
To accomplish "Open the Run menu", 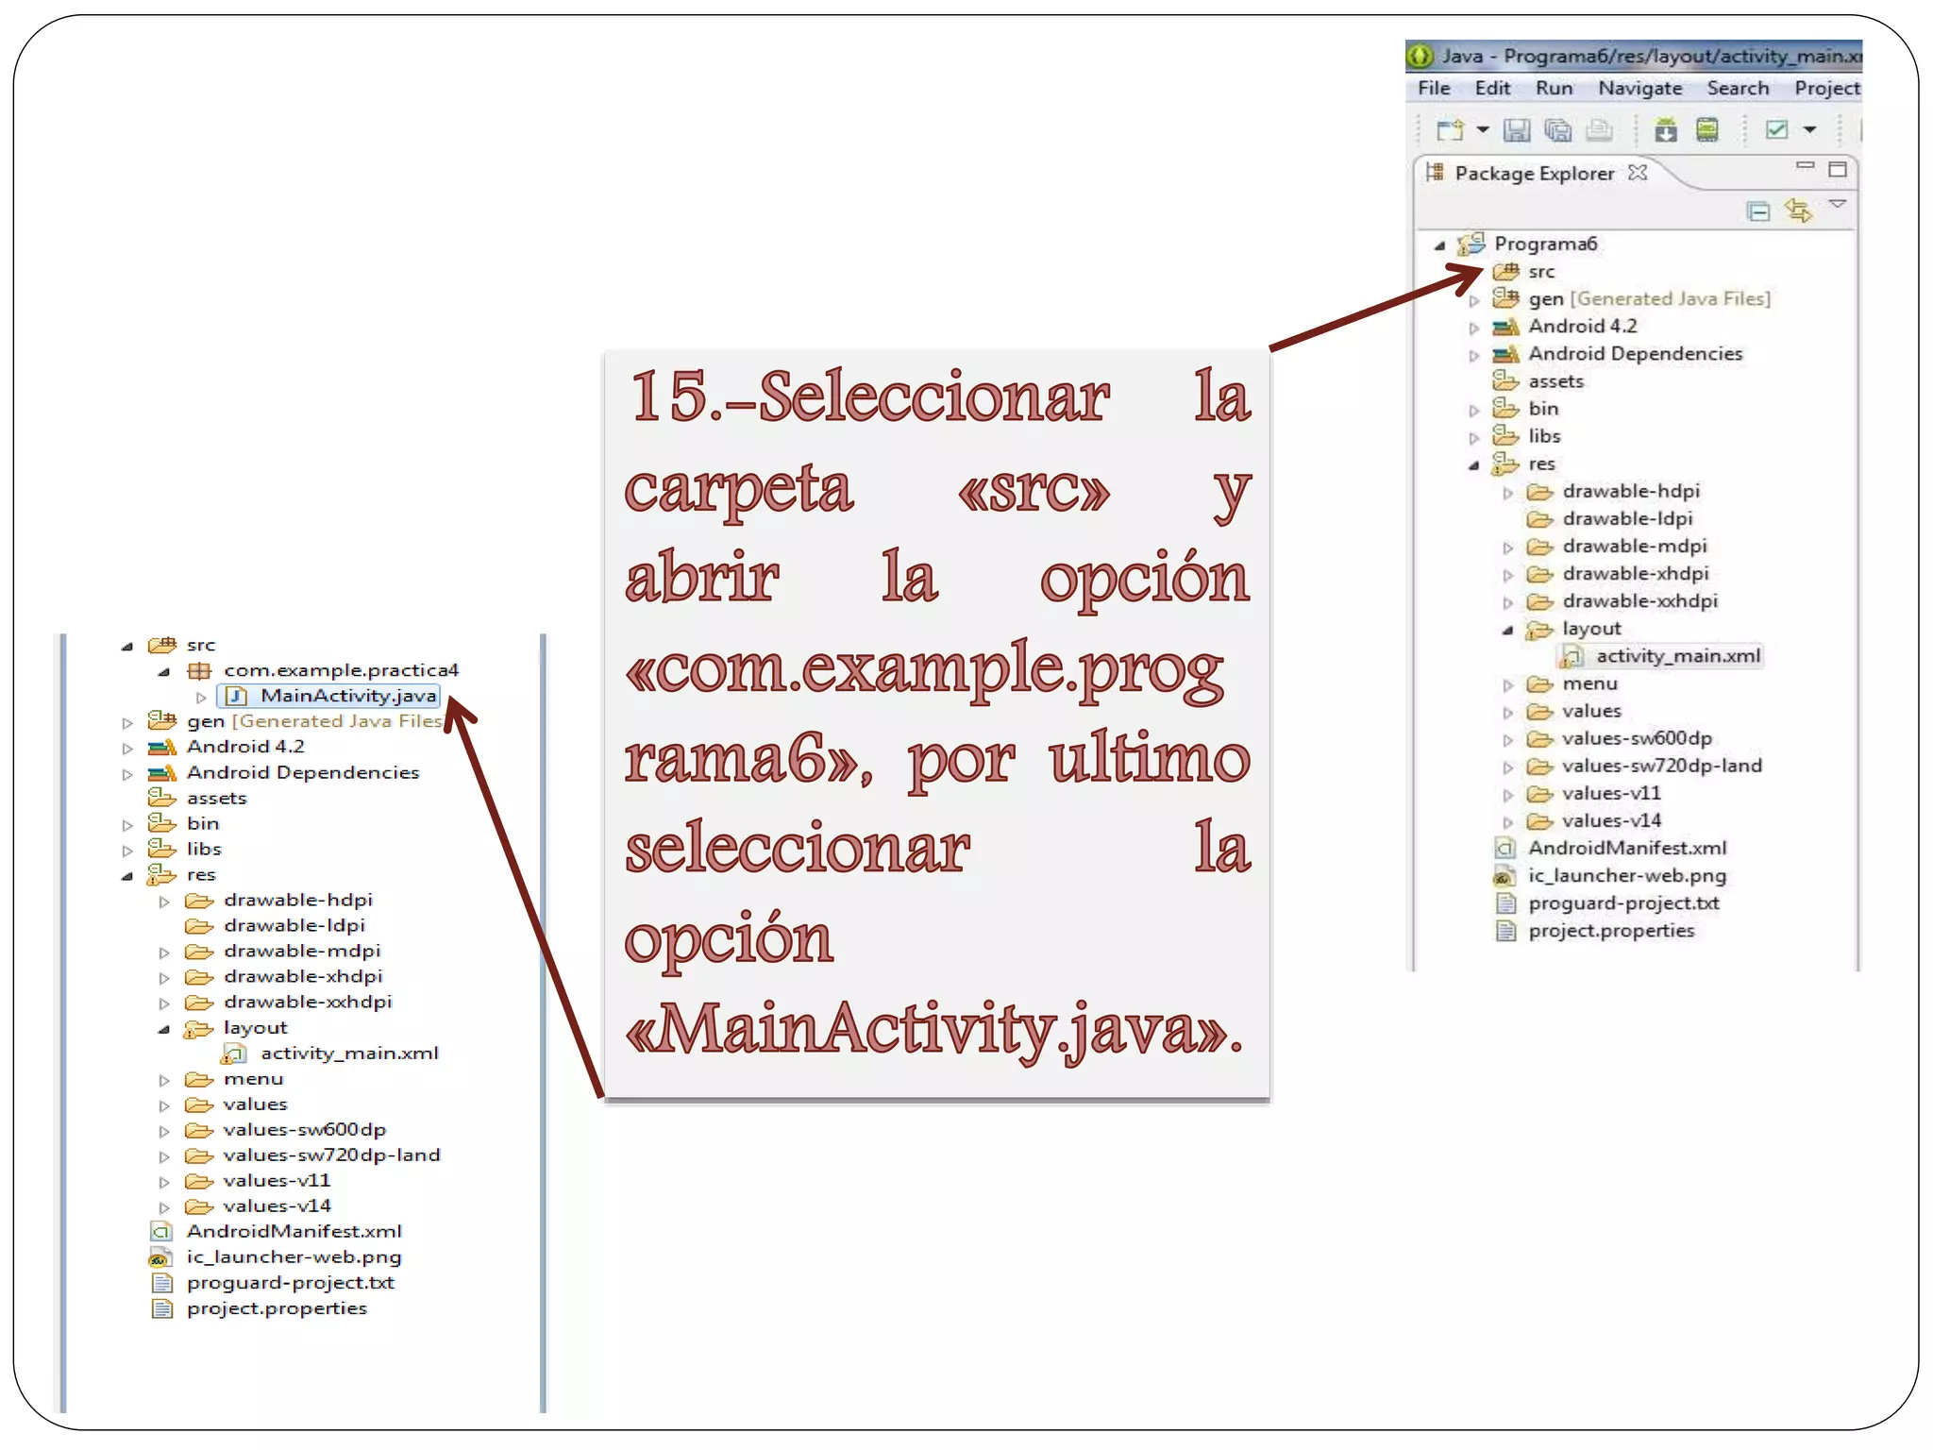I will (x=1554, y=89).
